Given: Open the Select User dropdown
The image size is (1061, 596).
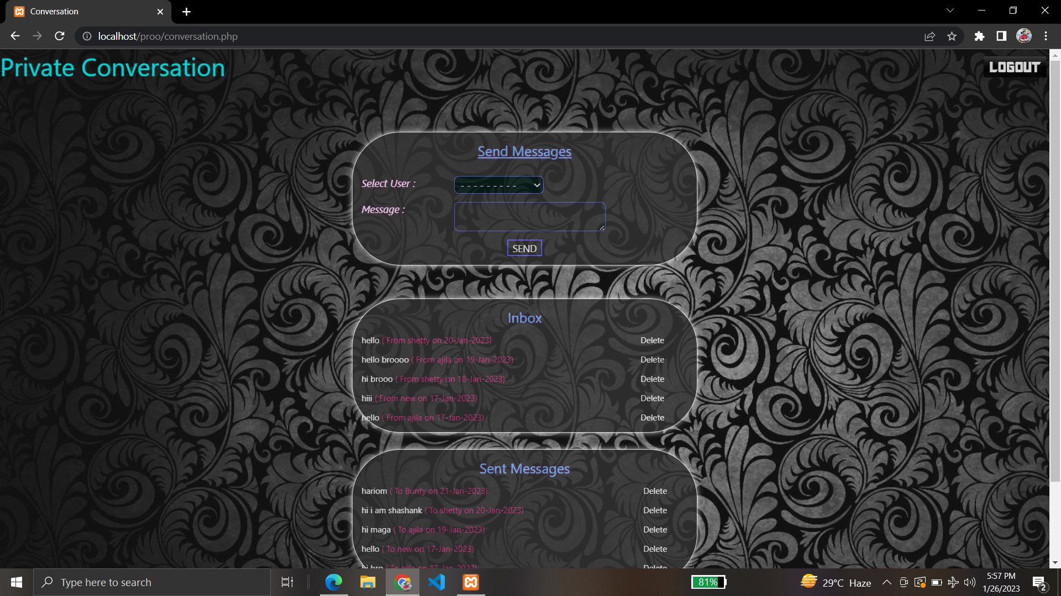Looking at the screenshot, I should pyautogui.click(x=498, y=184).
